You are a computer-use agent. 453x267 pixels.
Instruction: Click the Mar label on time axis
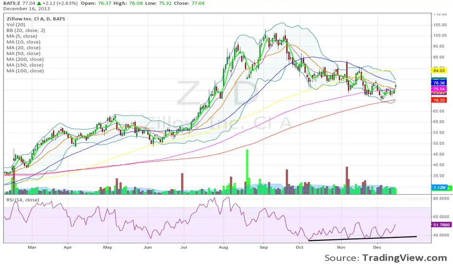click(32, 248)
